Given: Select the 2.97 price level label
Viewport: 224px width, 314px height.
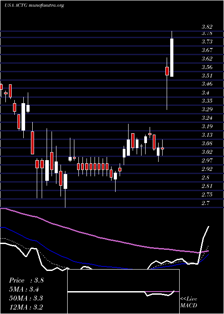Looking at the screenshot, I should 207,161.
